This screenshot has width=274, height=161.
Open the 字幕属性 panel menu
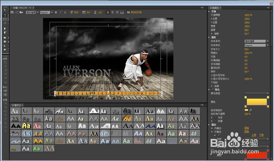(x=268, y=7)
